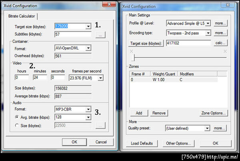Click the minutes field showing 24

coord(40,78)
